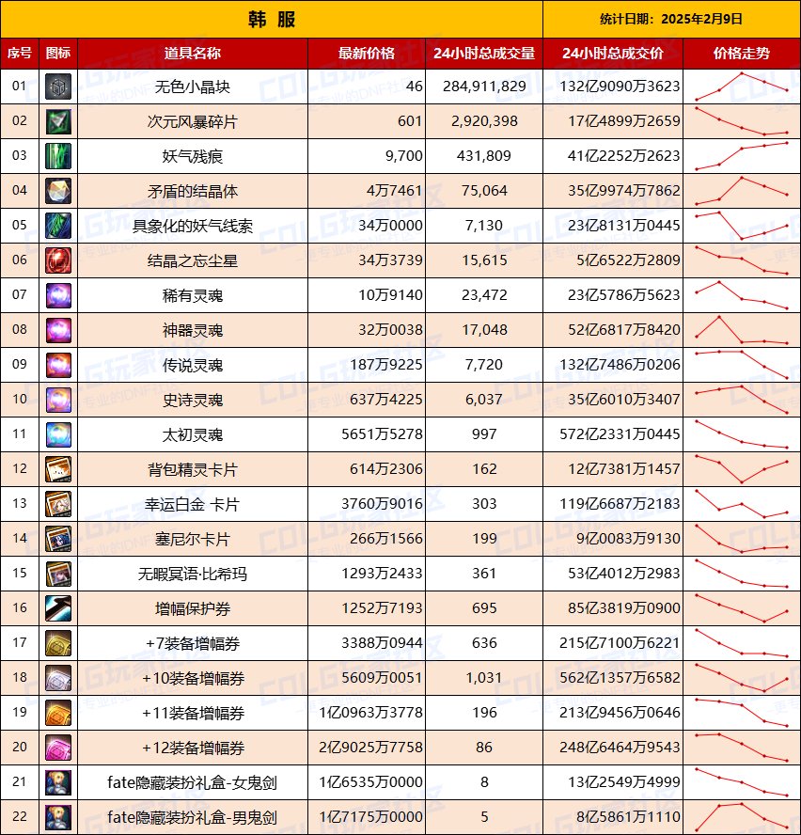Select the 无色小晶块 item name

193,87
